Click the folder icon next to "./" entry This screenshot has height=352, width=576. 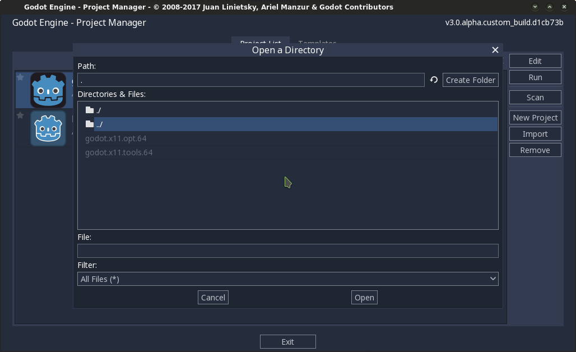tap(90, 110)
